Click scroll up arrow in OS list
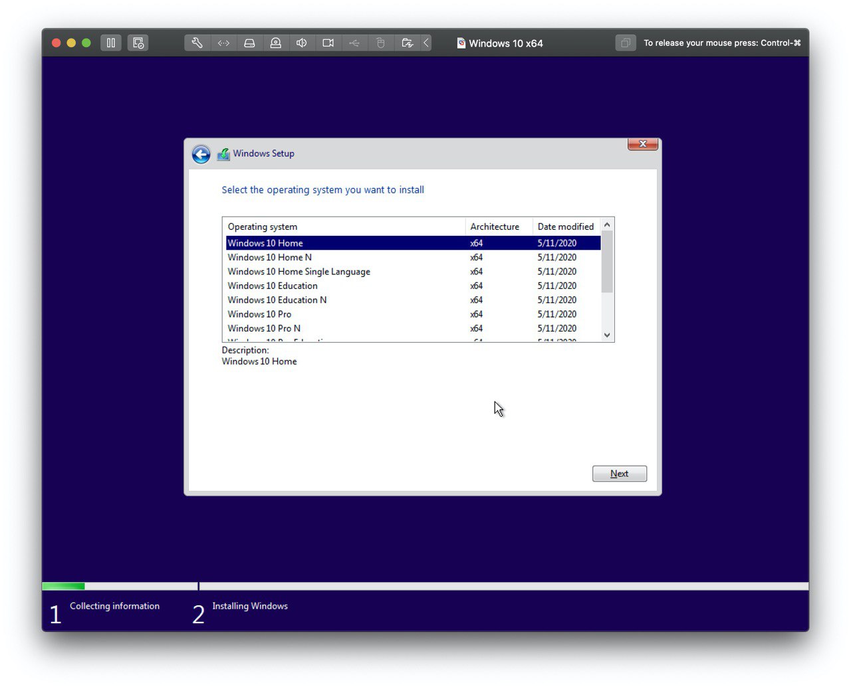 (607, 225)
